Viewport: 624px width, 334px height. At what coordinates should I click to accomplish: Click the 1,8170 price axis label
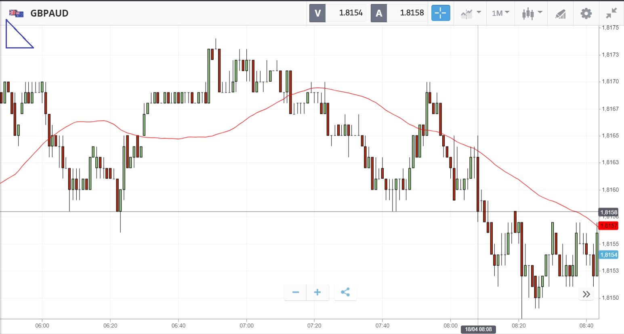(x=610, y=81)
